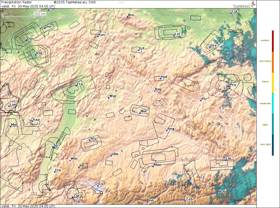Pick the dark blue very light legend segment
Image resolution: width=280 pixels, height=208 pixels.
273,145
